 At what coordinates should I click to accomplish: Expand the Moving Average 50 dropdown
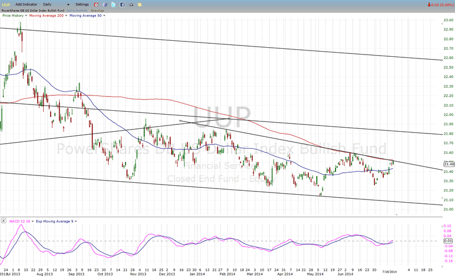coord(104,16)
